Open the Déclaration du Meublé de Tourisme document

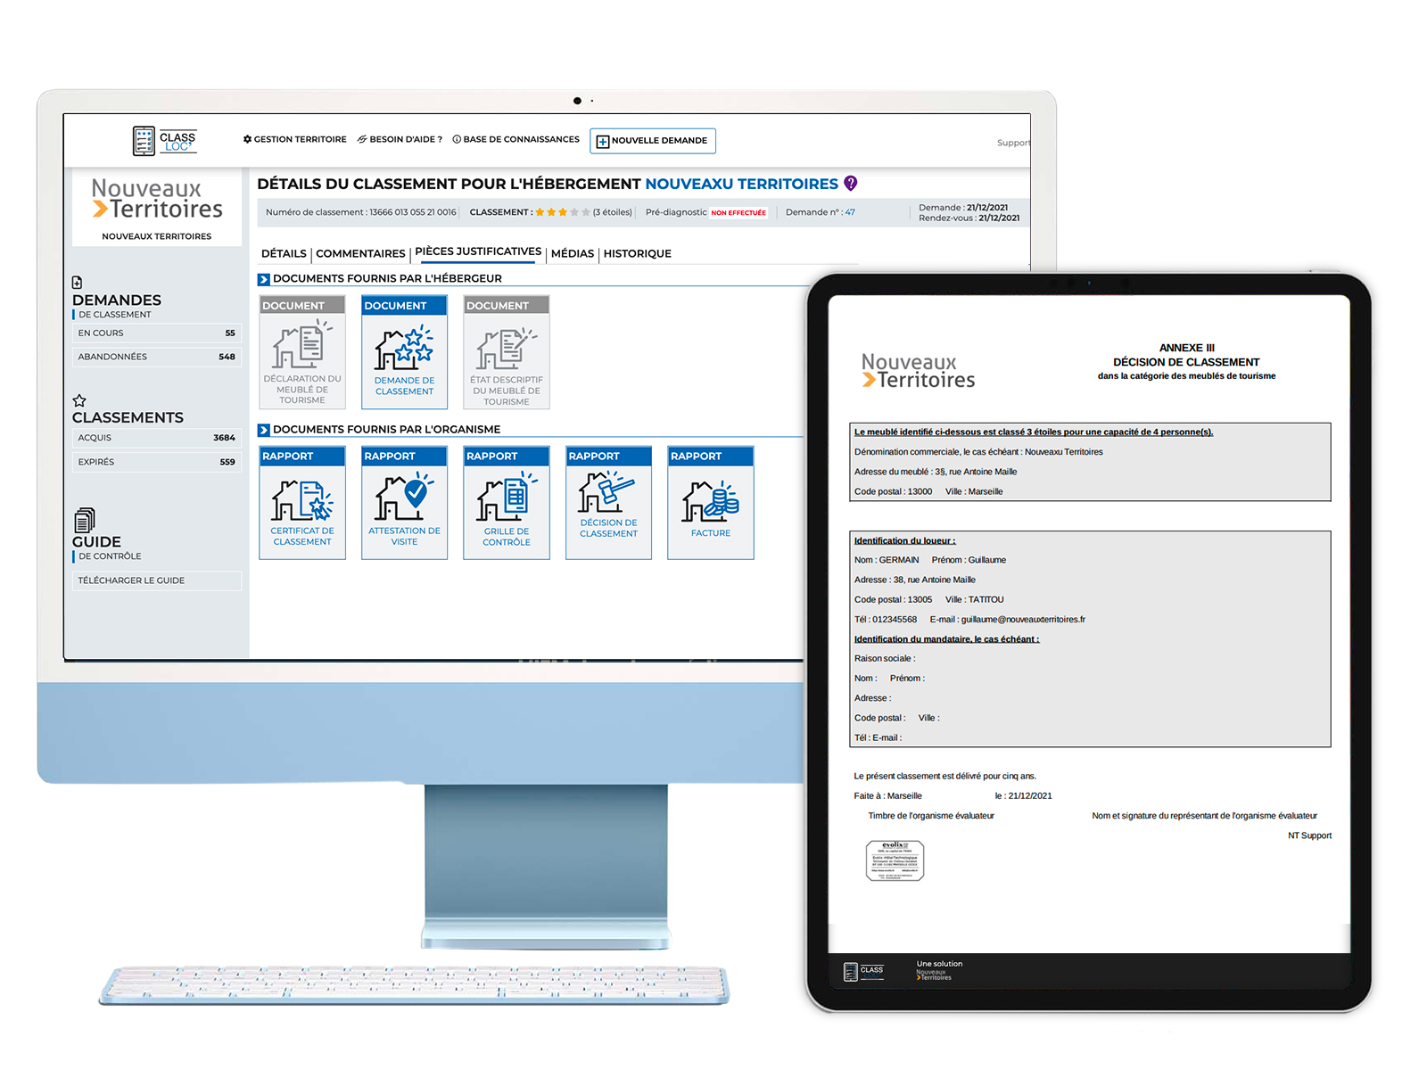302,353
